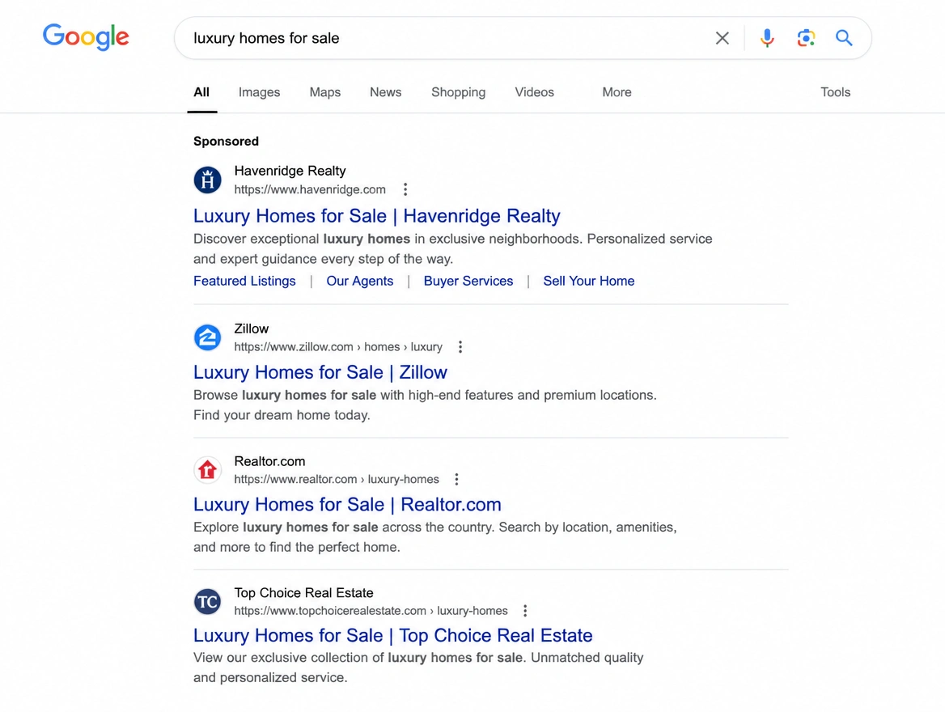Start voice search with microphone icon

pyautogui.click(x=767, y=38)
